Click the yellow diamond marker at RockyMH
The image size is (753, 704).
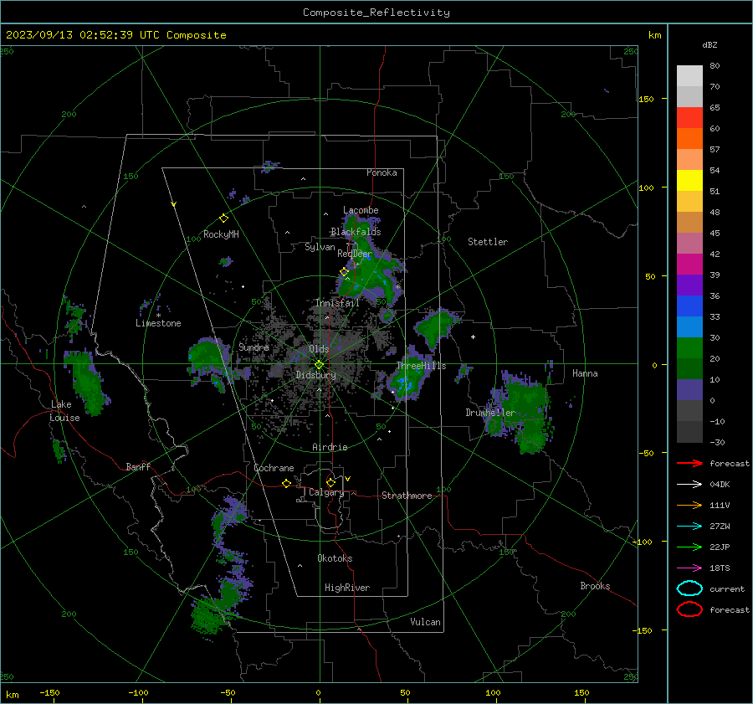[x=223, y=218]
